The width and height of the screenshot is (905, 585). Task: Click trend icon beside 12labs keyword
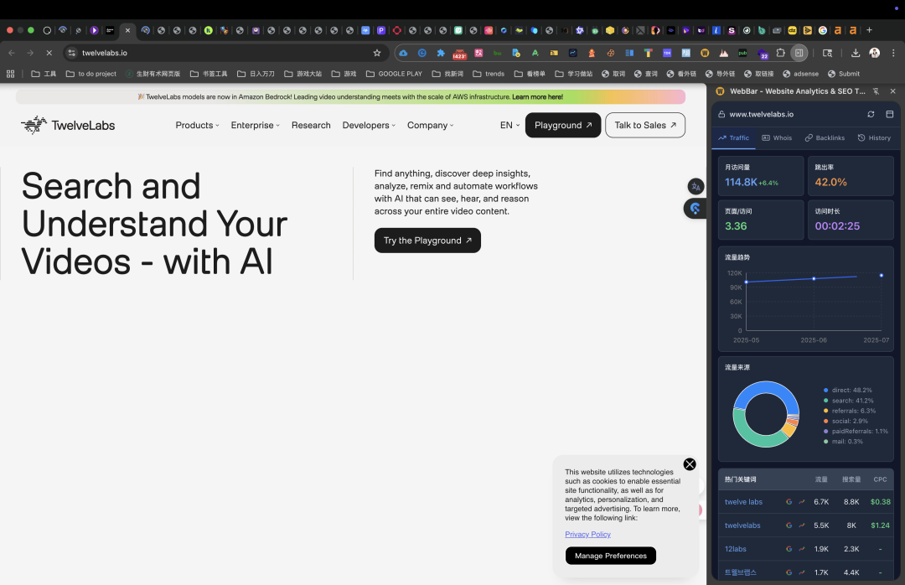click(x=802, y=549)
